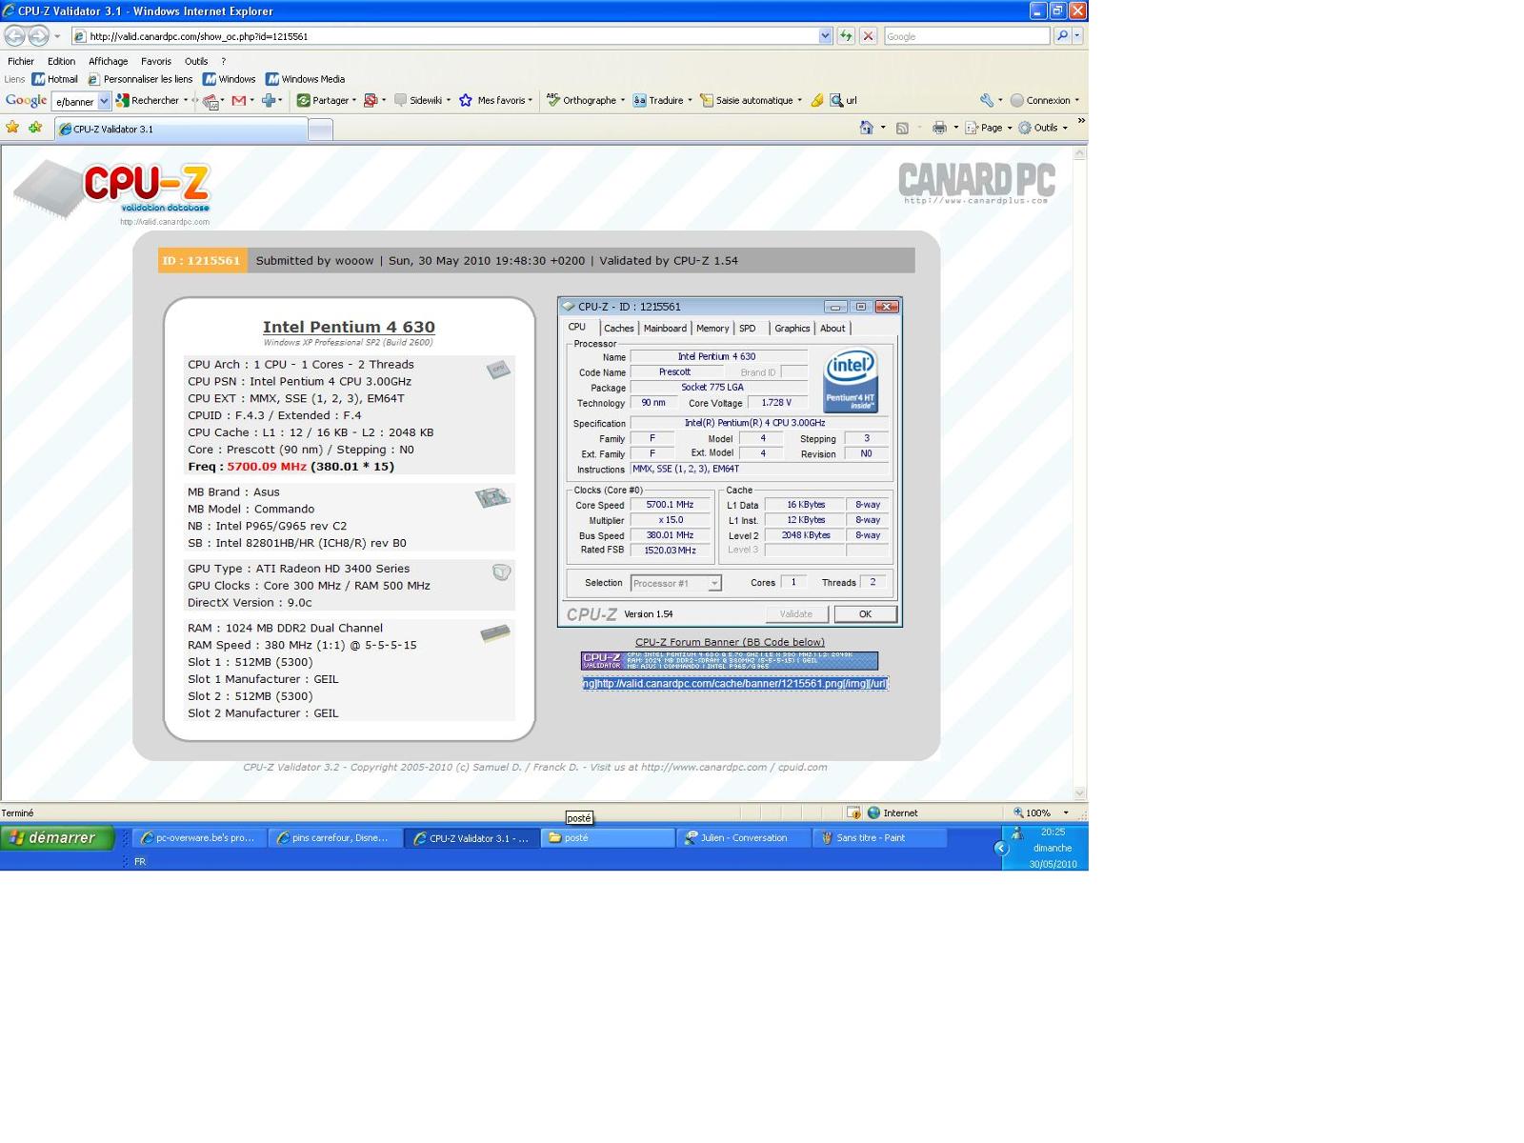Click the OK button in CPU-Z image
The height and width of the screenshot is (1143, 1524).
pyautogui.click(x=865, y=613)
